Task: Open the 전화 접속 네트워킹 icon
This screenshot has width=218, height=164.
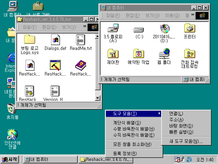Action: tap(190, 53)
